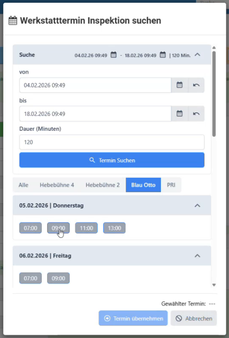Click calendar icon after 04.02.26 in Suche header
The image size is (229, 338).
[113, 55]
